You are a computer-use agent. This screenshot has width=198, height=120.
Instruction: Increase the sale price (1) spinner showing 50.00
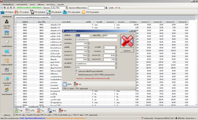88,55
